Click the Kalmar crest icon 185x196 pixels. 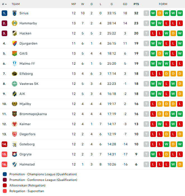(15, 124)
